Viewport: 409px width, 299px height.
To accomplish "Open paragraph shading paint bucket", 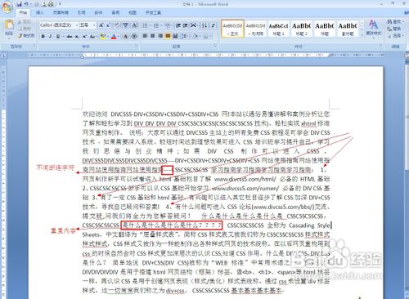I will [x=195, y=36].
